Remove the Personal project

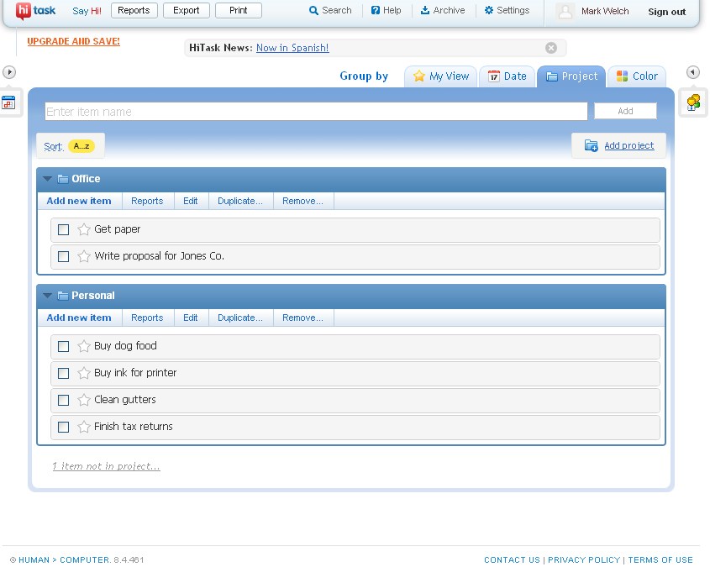click(x=303, y=318)
